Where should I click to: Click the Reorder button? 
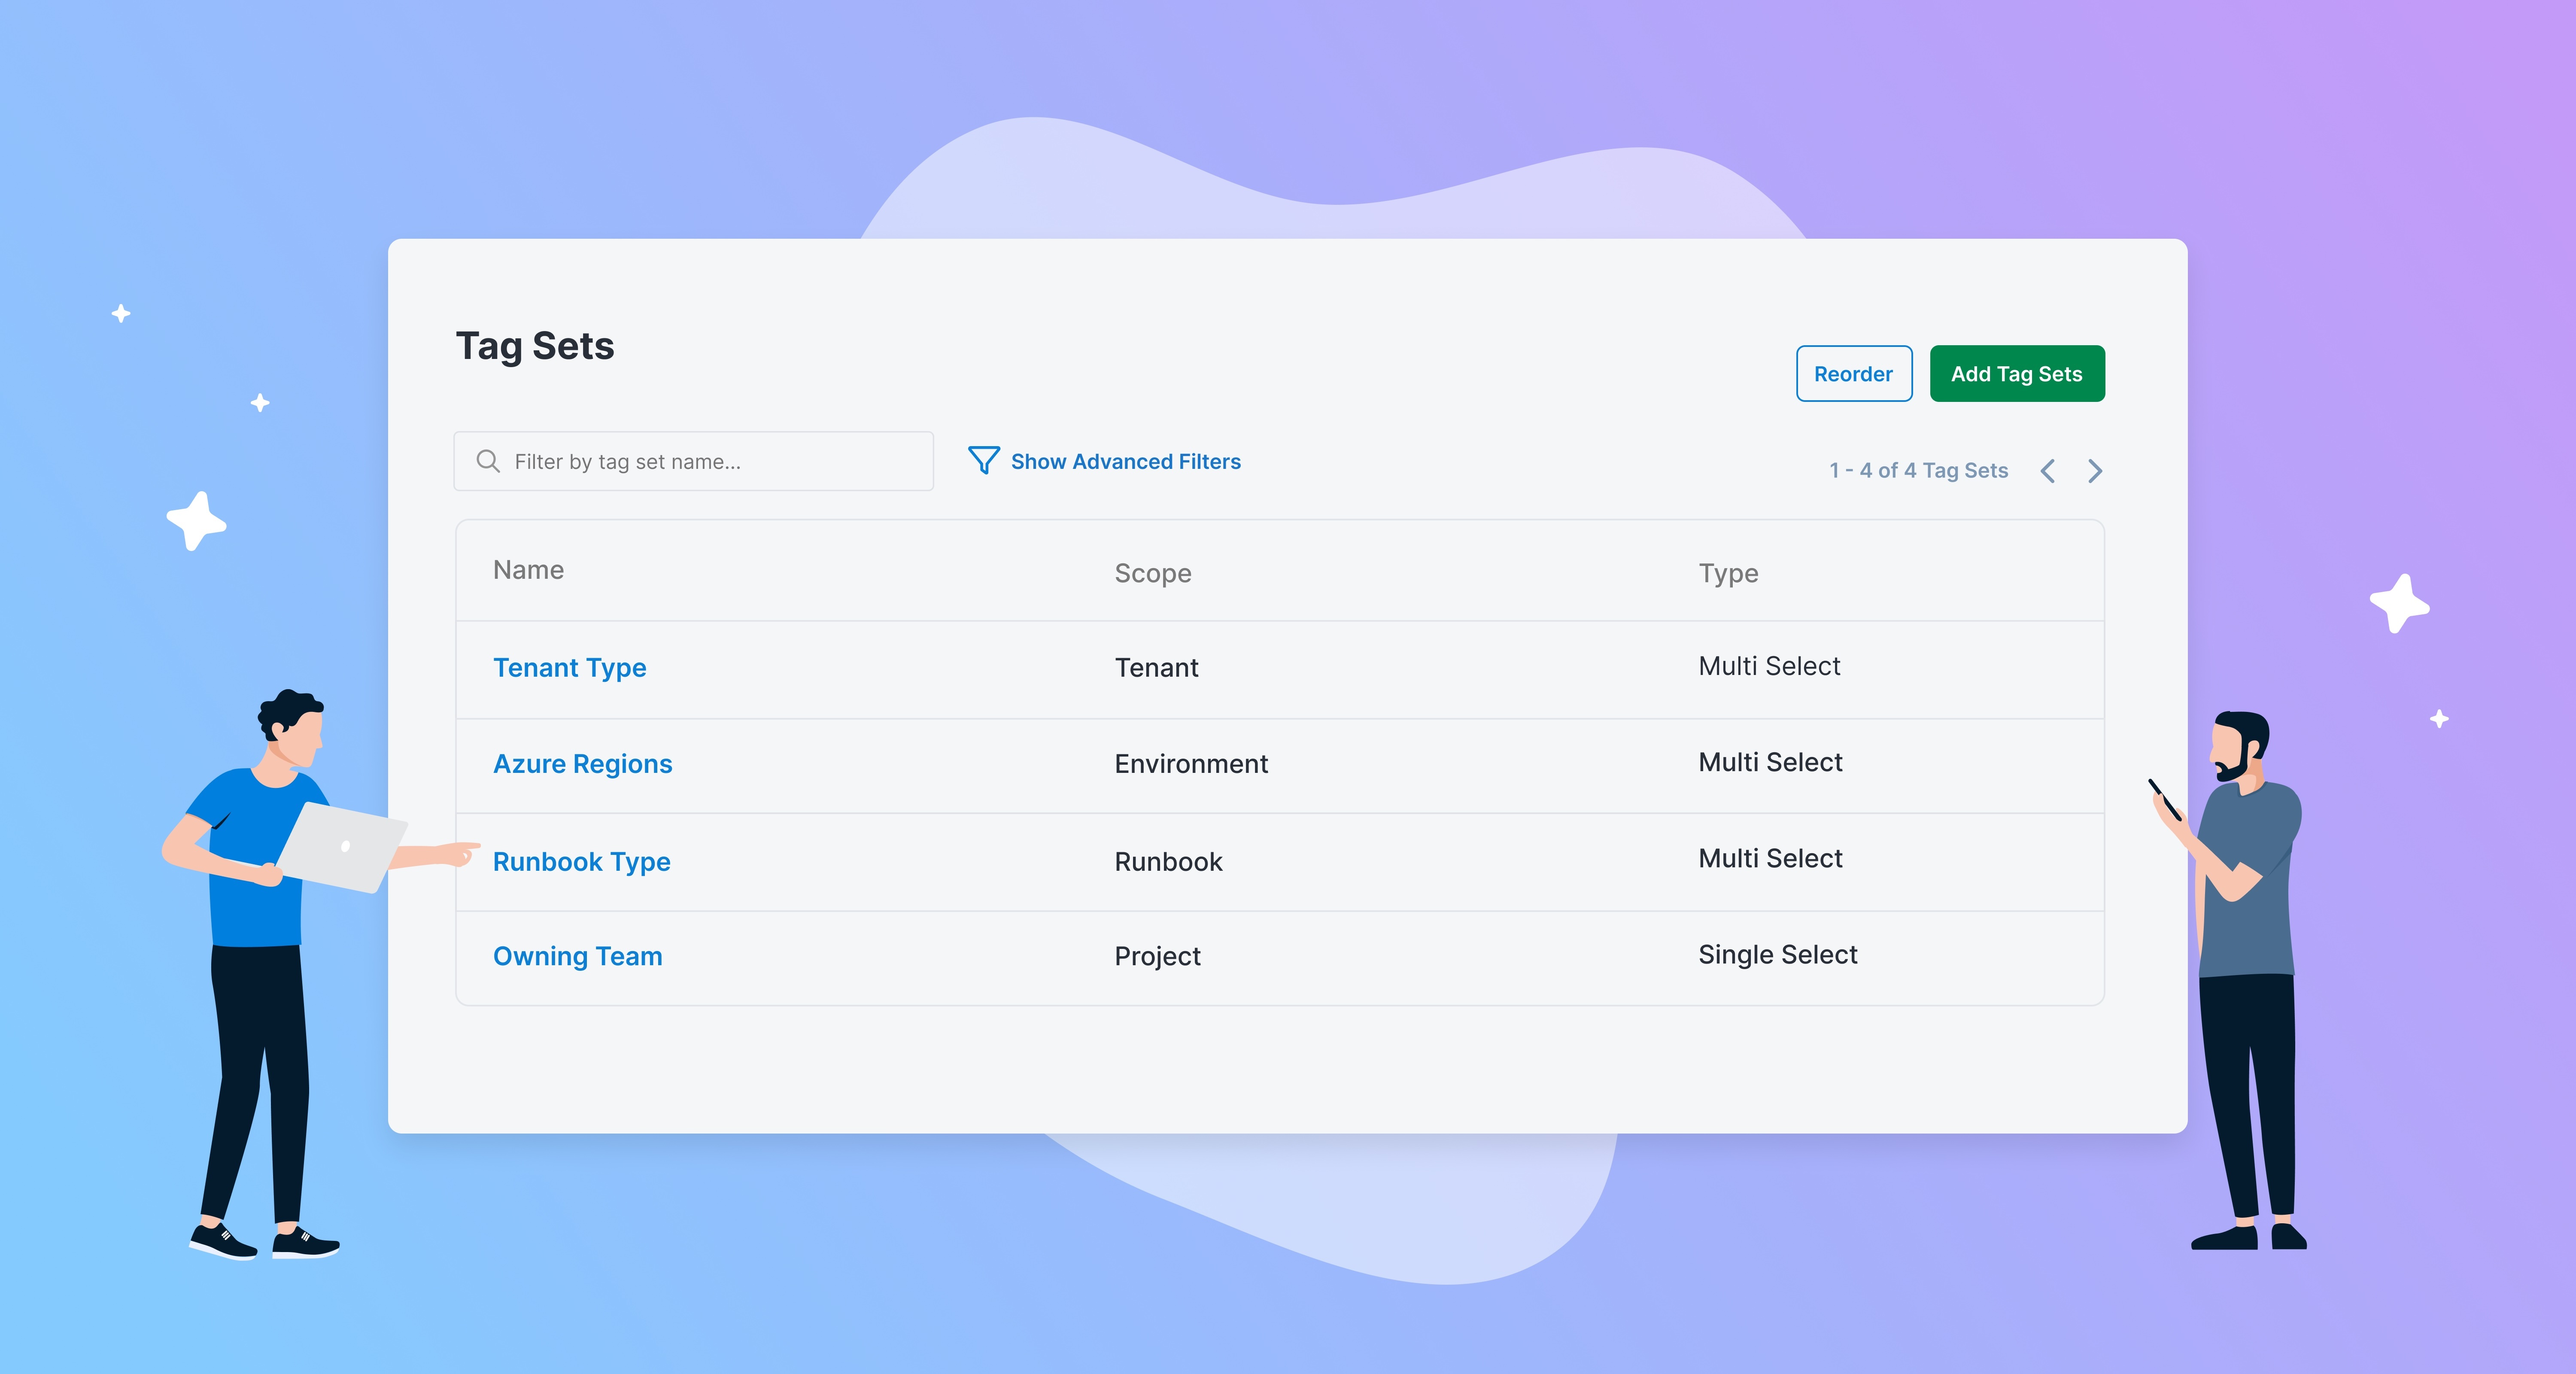[1853, 373]
